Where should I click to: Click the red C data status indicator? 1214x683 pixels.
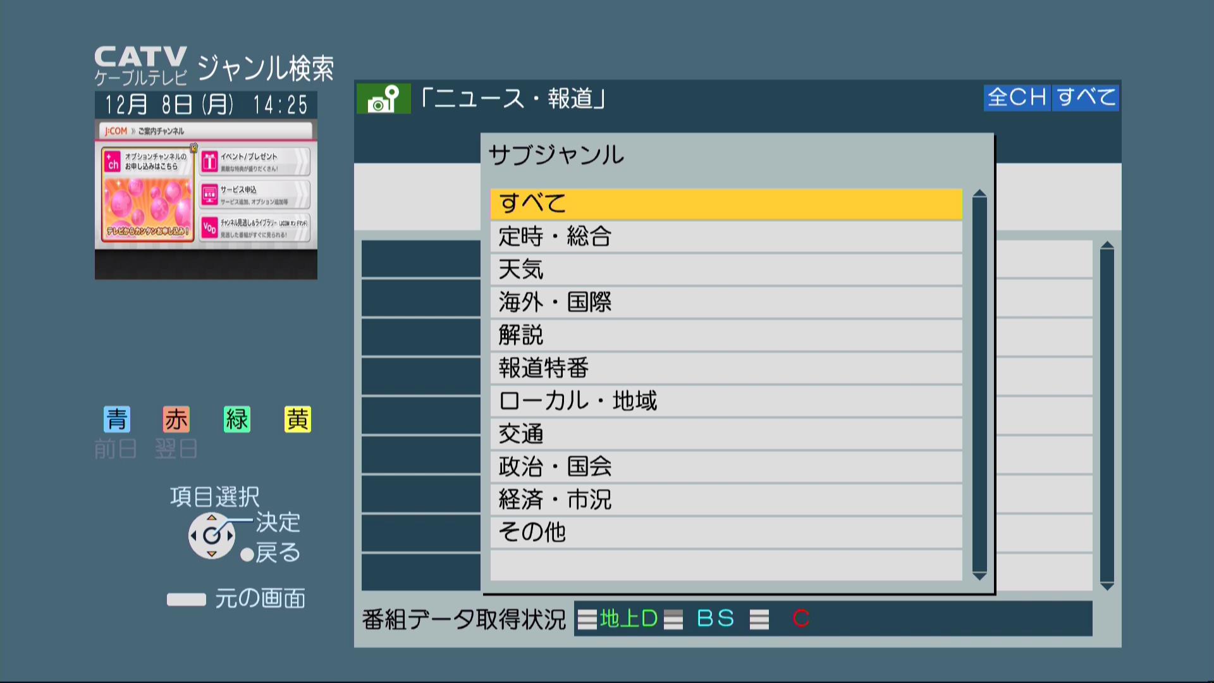(800, 618)
